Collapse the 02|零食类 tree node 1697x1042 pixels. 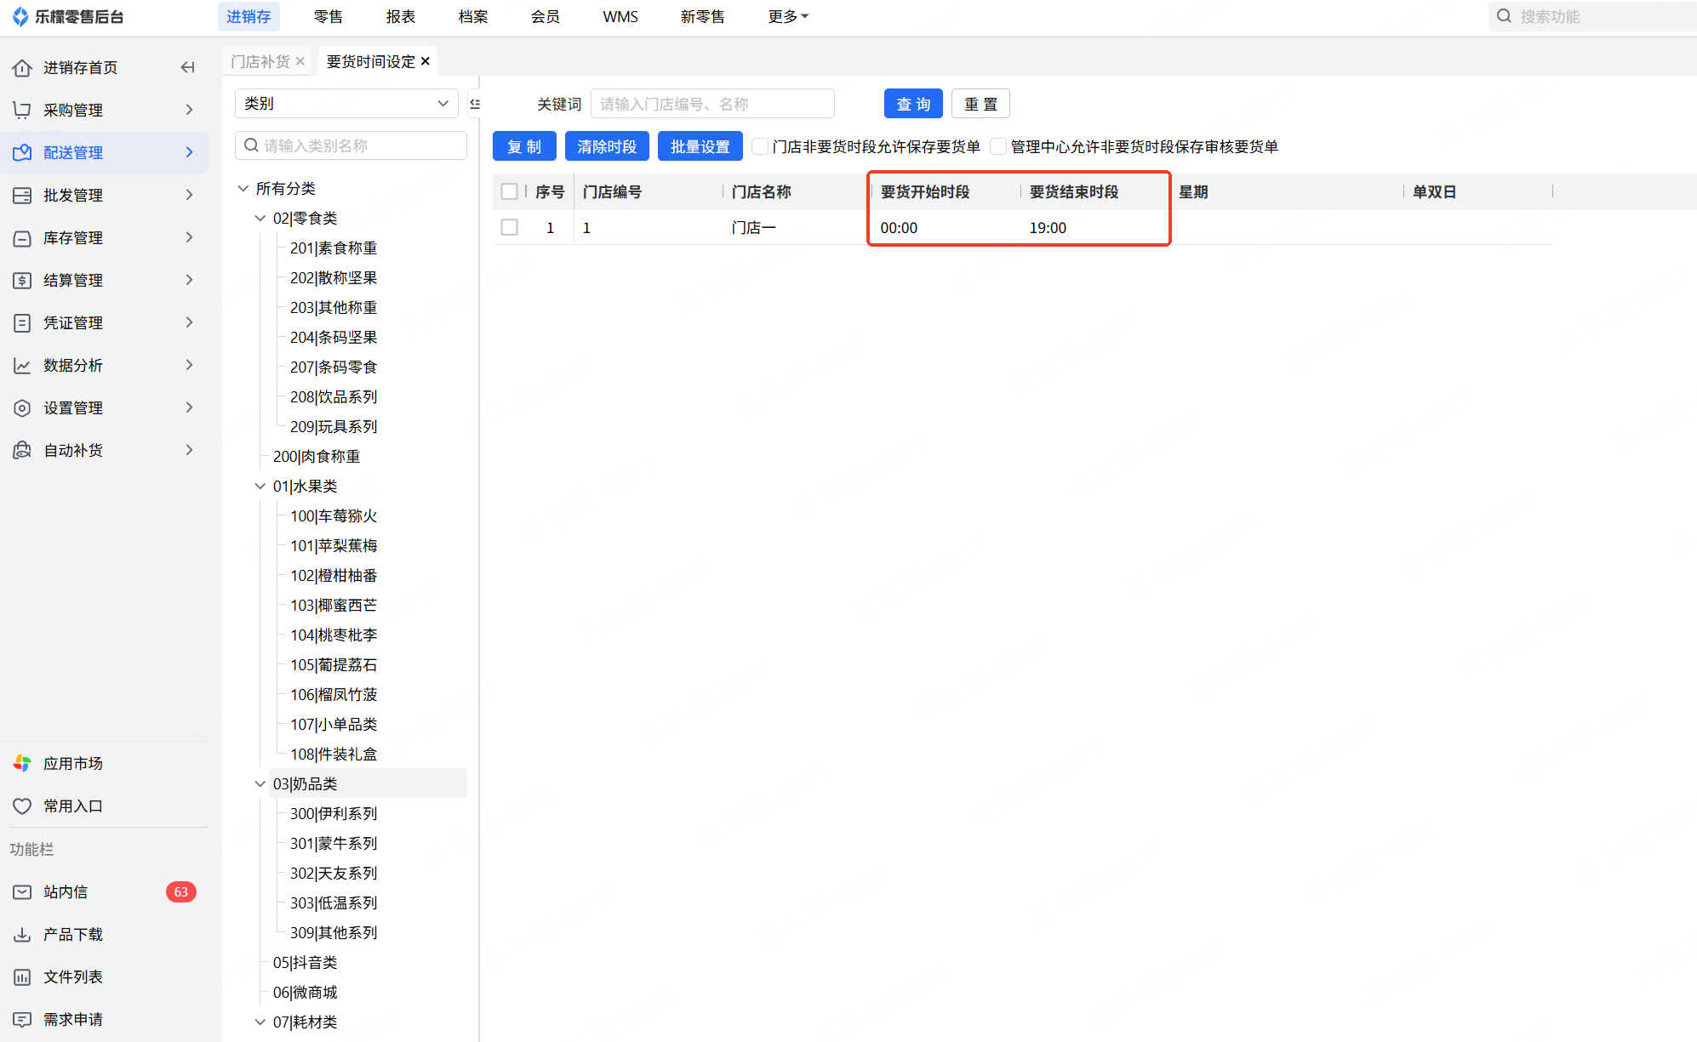[x=260, y=219]
